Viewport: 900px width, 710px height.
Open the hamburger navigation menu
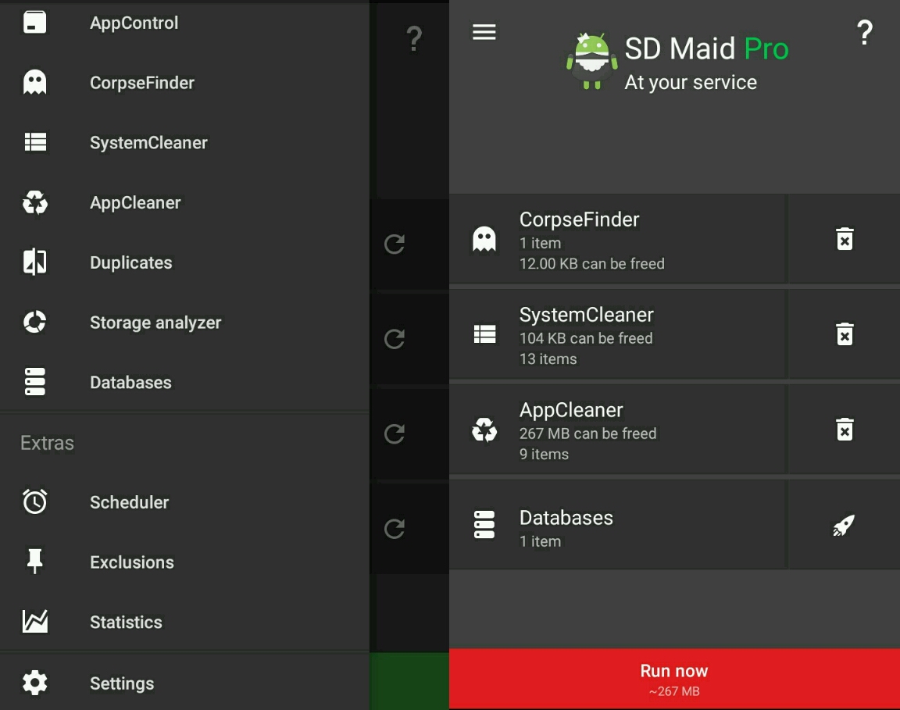484,32
